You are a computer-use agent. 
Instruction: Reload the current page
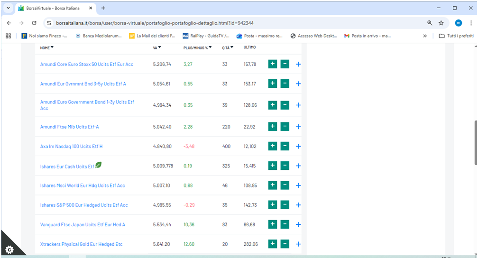(34, 23)
